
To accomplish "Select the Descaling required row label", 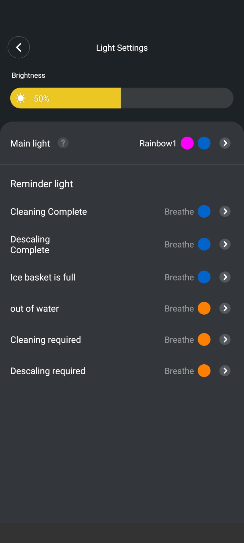I will tap(48, 371).
